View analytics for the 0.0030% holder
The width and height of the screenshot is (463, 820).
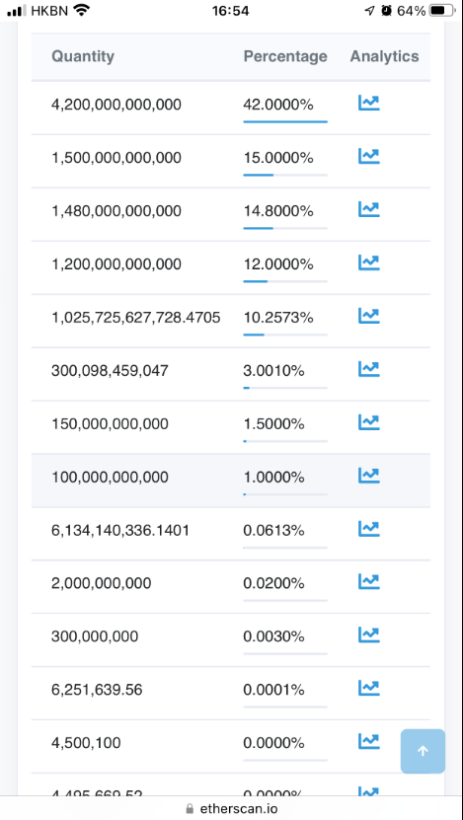[x=369, y=634]
